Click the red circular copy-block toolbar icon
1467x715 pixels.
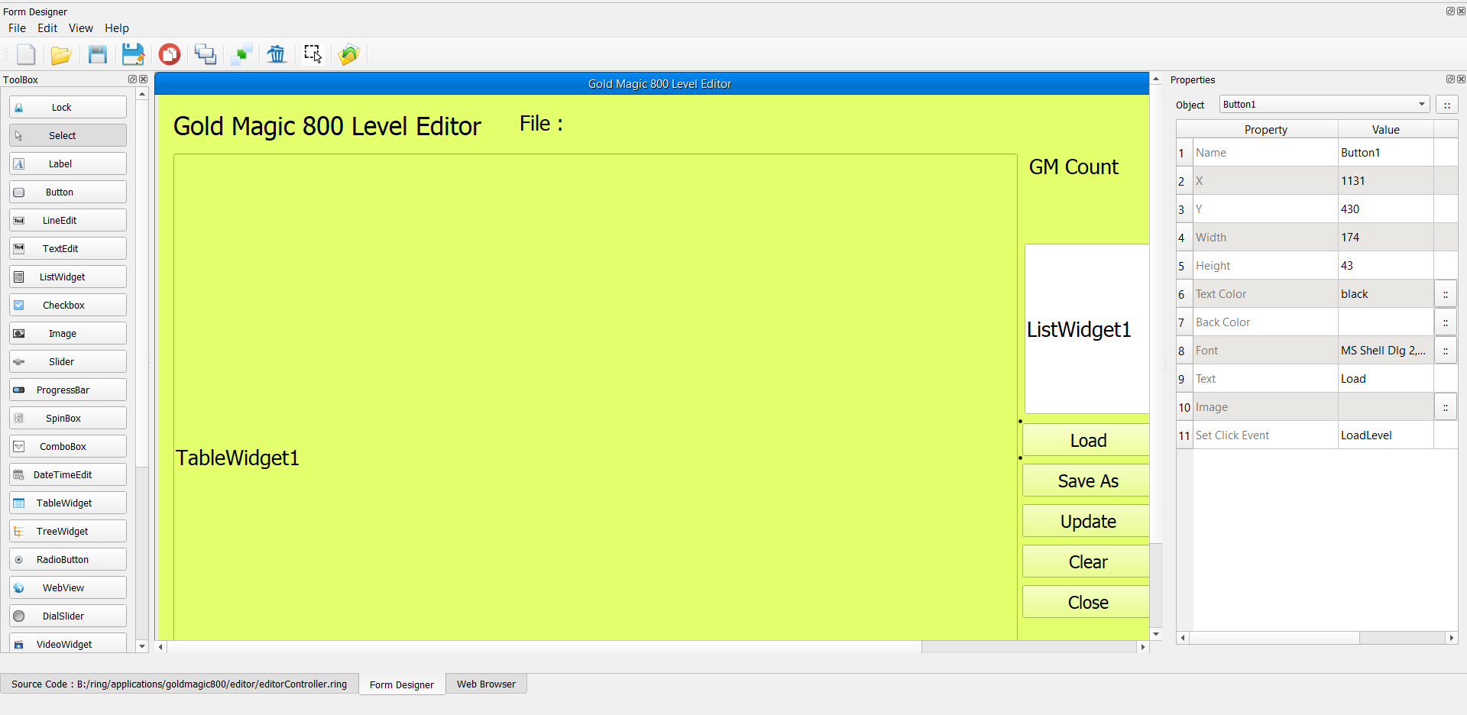[169, 54]
